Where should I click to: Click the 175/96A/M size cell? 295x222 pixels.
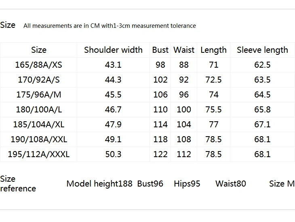point(39,95)
